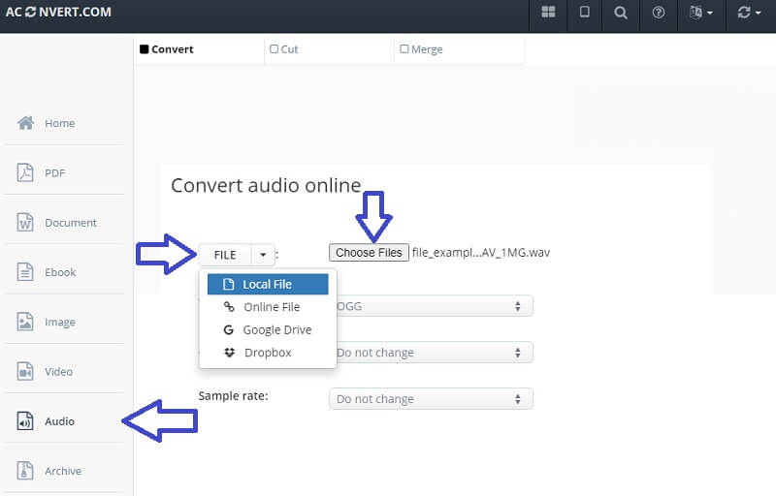The image size is (776, 496).
Task: Open the language selection dropdown
Action: [700, 13]
